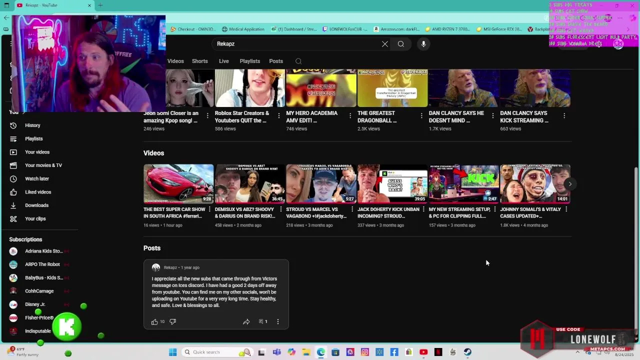Click the search magnifier button
Screen dimensions: 640x360
401,44
